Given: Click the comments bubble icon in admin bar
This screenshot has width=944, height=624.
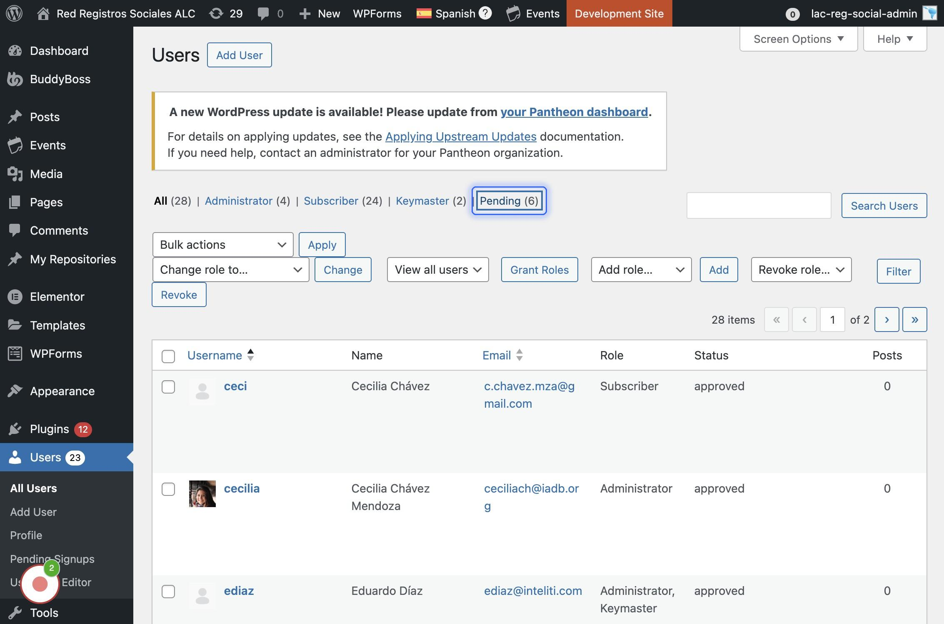Looking at the screenshot, I should click(263, 13).
